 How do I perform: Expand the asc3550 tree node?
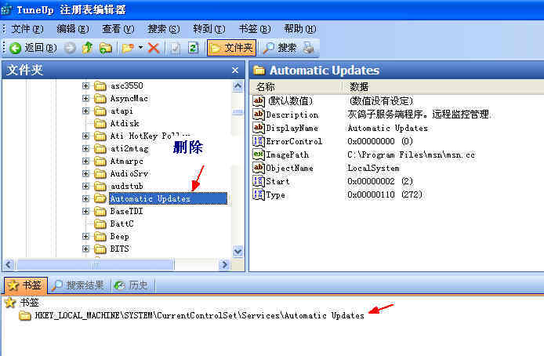tap(85, 85)
